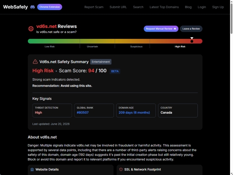Click the Website Details building icon
Image resolution: width=233 pixels, height=175 pixels.
[x=32, y=170]
